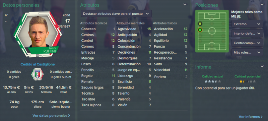Open the 'Ver Informes' link
268x121 pixels.
point(251,117)
